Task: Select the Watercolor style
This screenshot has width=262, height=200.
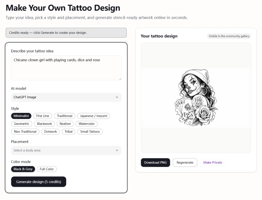Action: click(87, 124)
